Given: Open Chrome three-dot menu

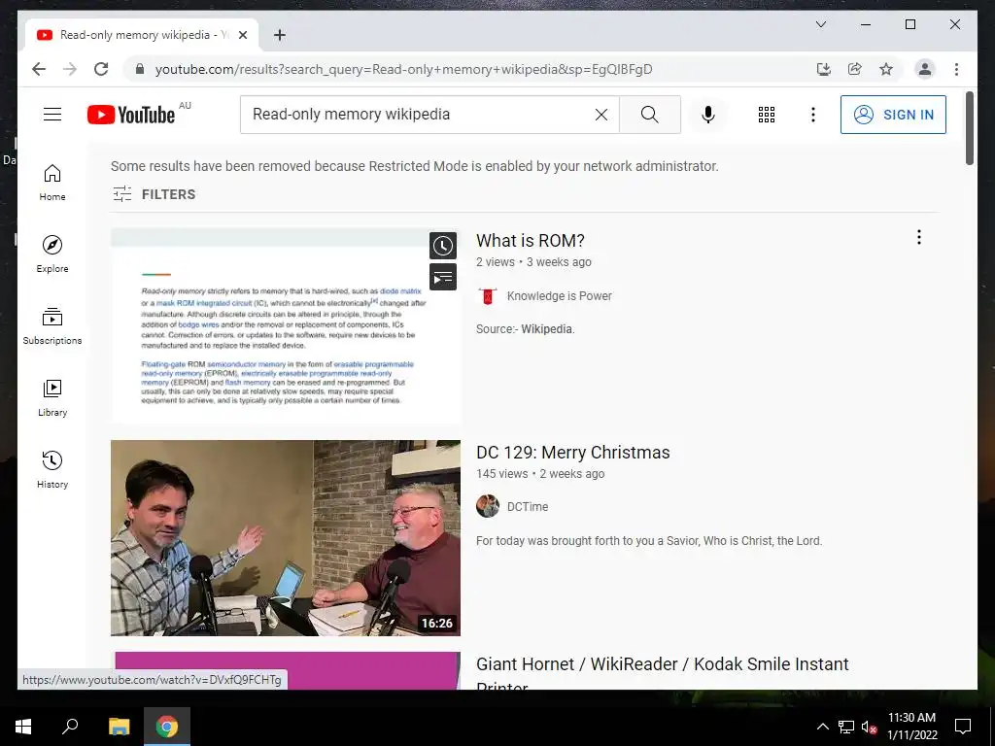Looking at the screenshot, I should click(956, 69).
